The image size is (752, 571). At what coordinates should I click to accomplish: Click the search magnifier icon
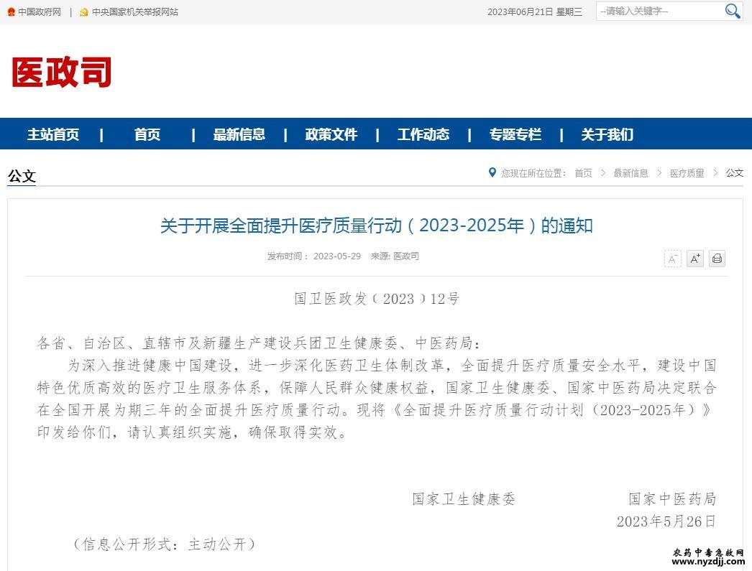point(732,11)
